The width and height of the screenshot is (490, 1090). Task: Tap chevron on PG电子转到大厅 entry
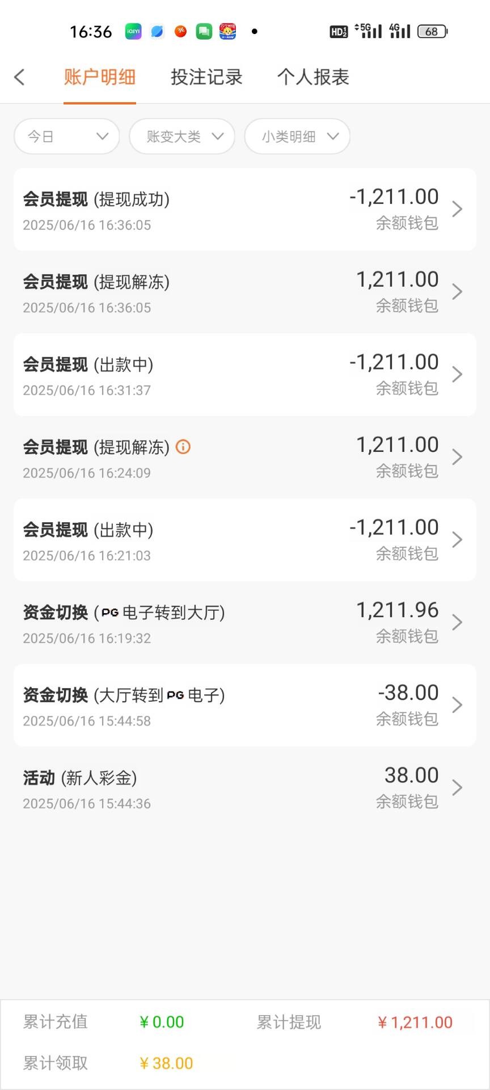[x=457, y=622]
